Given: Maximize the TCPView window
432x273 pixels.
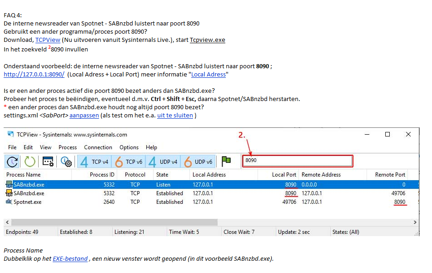Looking at the screenshot, I should [387, 134].
